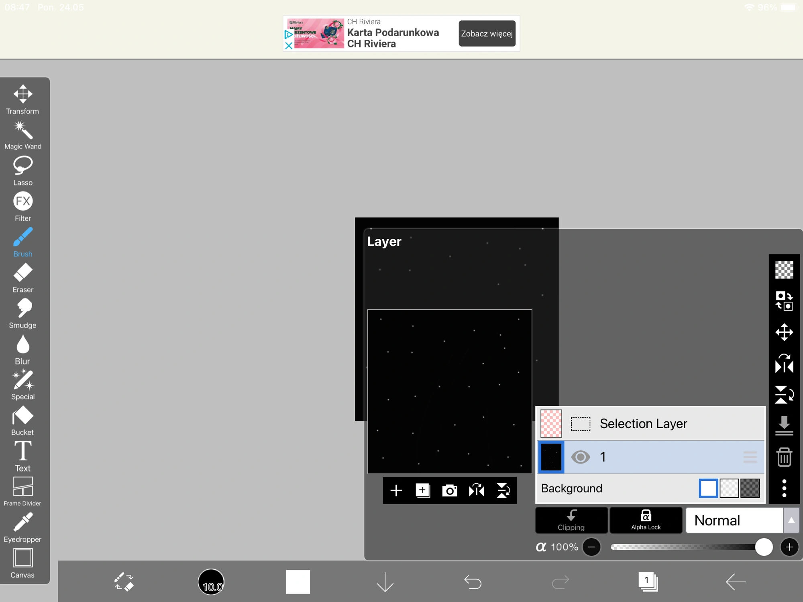Toggle Alpha Lock on layer
This screenshot has width=803, height=602.
pos(646,520)
